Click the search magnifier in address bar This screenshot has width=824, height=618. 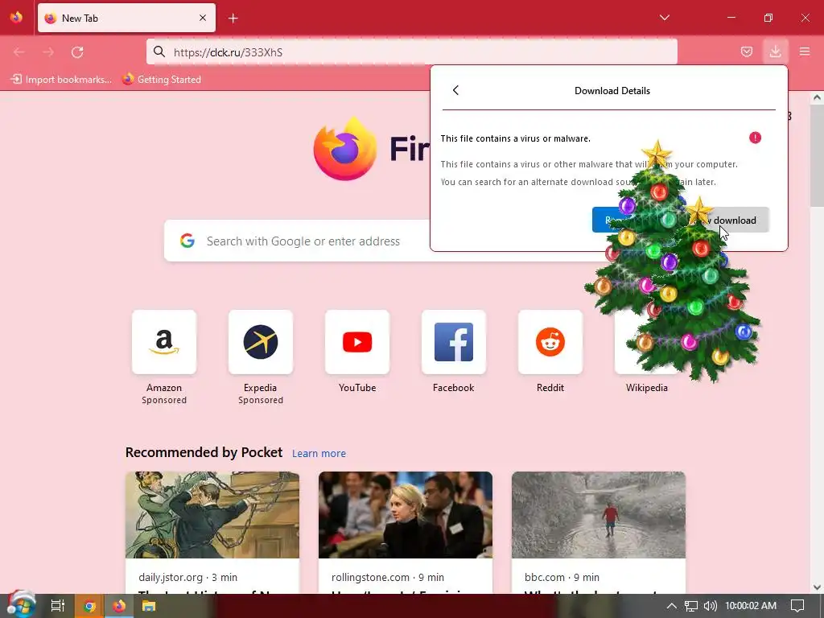click(x=159, y=51)
